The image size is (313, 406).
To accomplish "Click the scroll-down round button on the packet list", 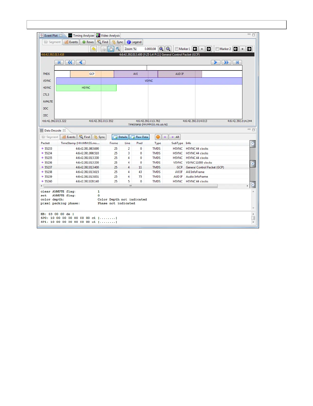I will pos(253,185).
